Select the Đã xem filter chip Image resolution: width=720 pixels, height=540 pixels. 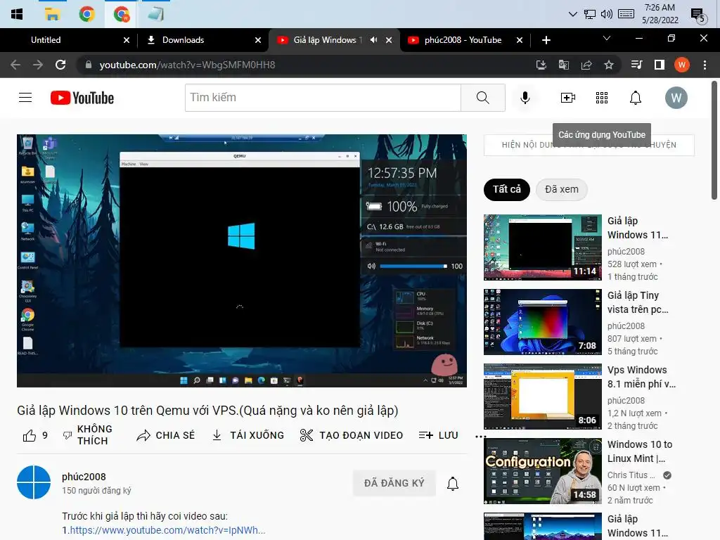562,189
